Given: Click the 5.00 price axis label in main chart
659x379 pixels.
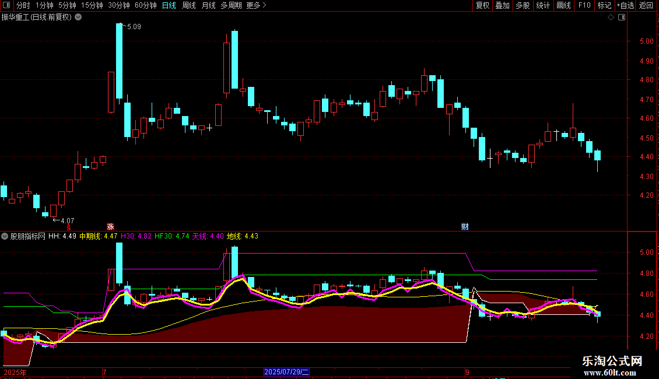Looking at the screenshot, I should pyautogui.click(x=646, y=41).
